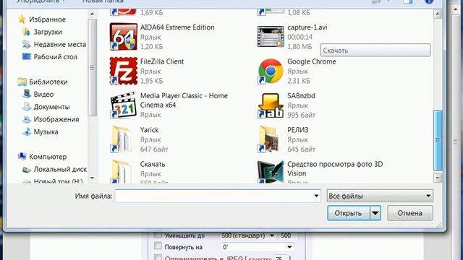Open Библиотеки in the navigation pane

48,82
